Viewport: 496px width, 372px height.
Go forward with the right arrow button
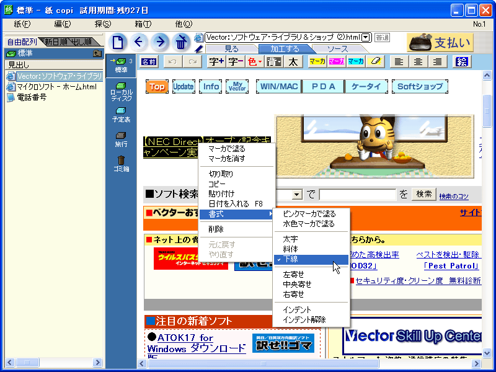pyautogui.click(x=160, y=42)
